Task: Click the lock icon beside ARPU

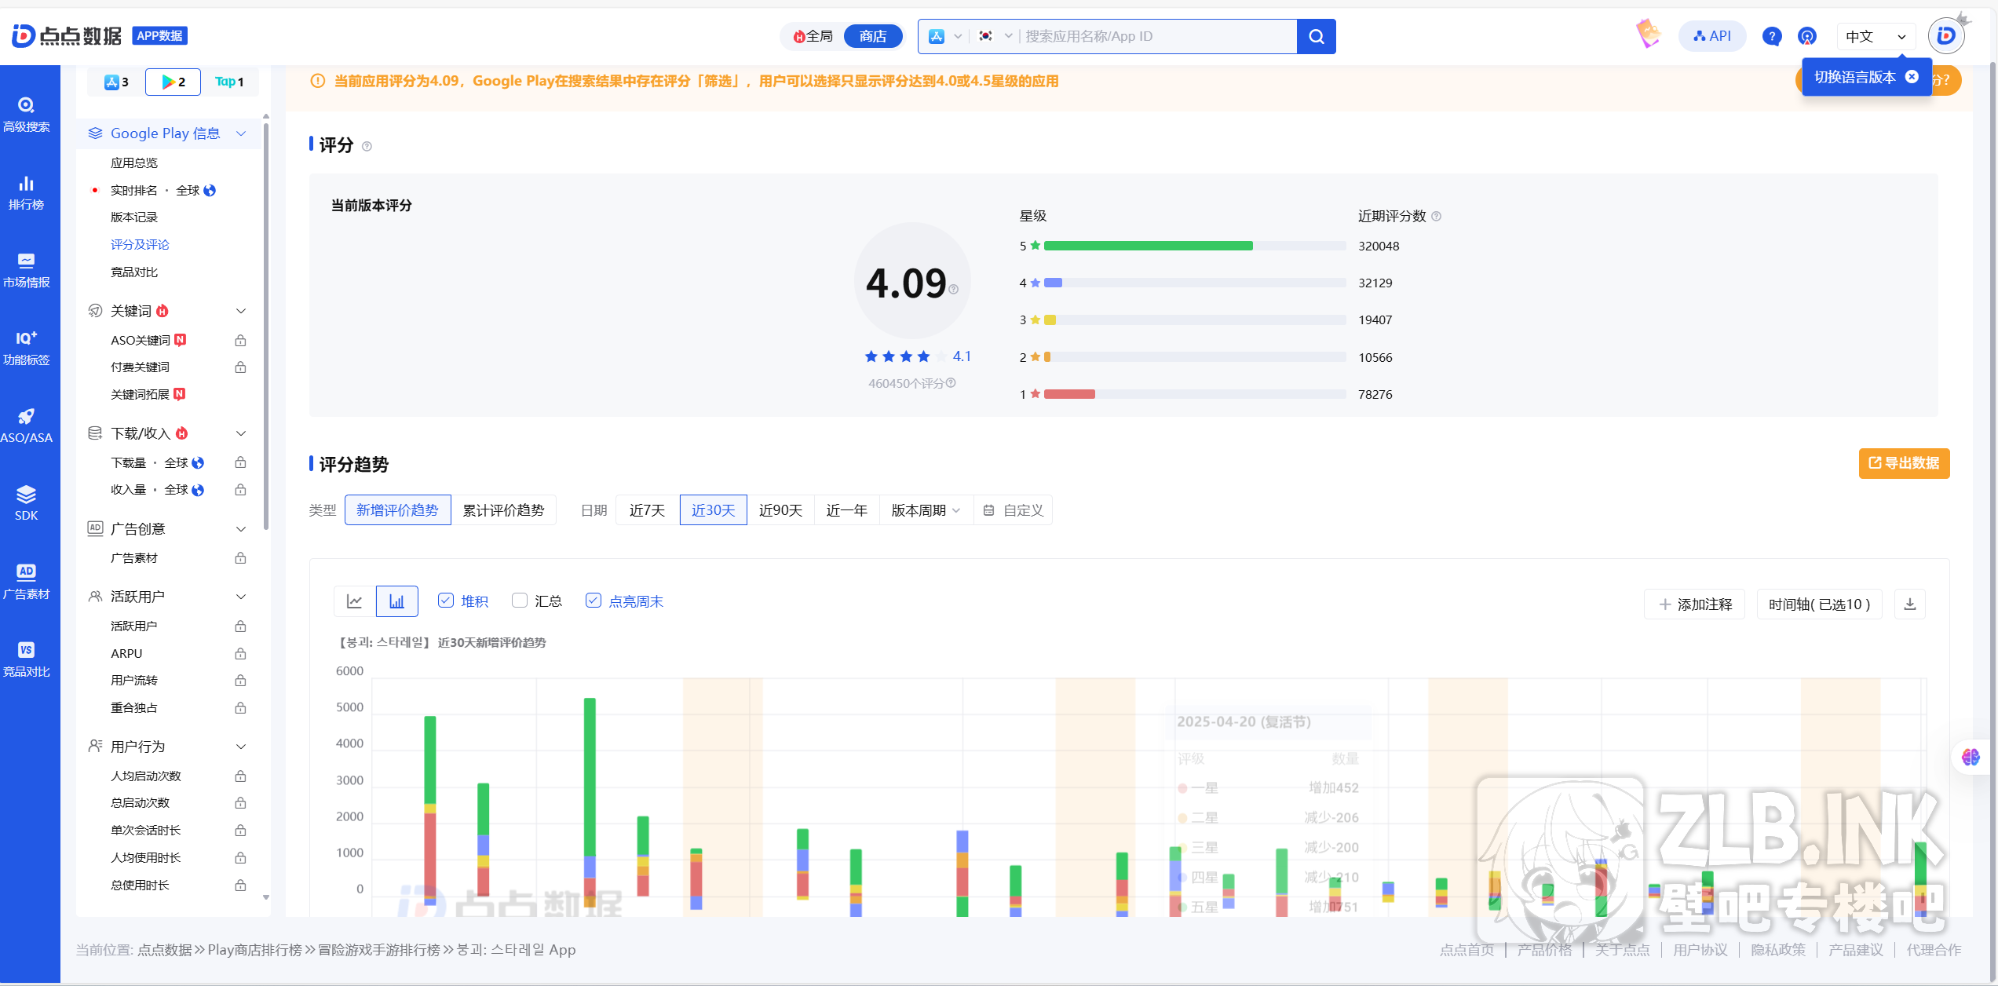Action: 240,654
